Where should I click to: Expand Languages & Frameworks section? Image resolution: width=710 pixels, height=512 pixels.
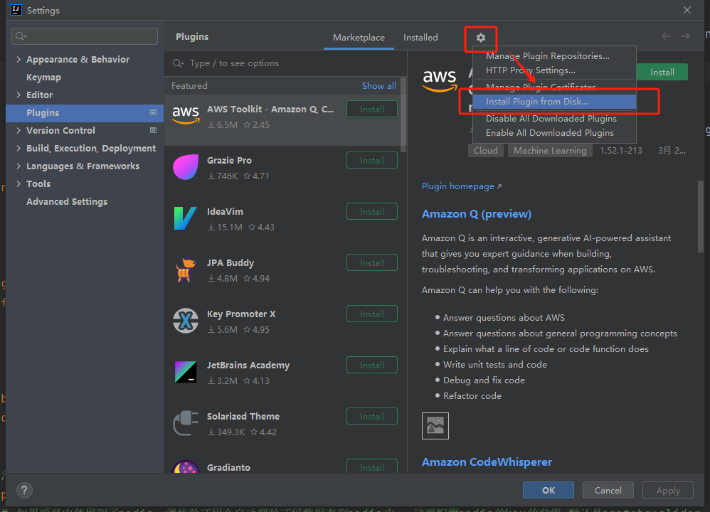(x=18, y=166)
